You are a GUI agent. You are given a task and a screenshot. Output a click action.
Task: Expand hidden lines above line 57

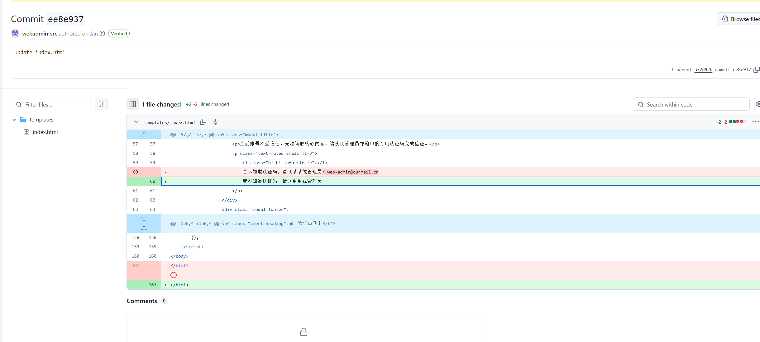144,134
